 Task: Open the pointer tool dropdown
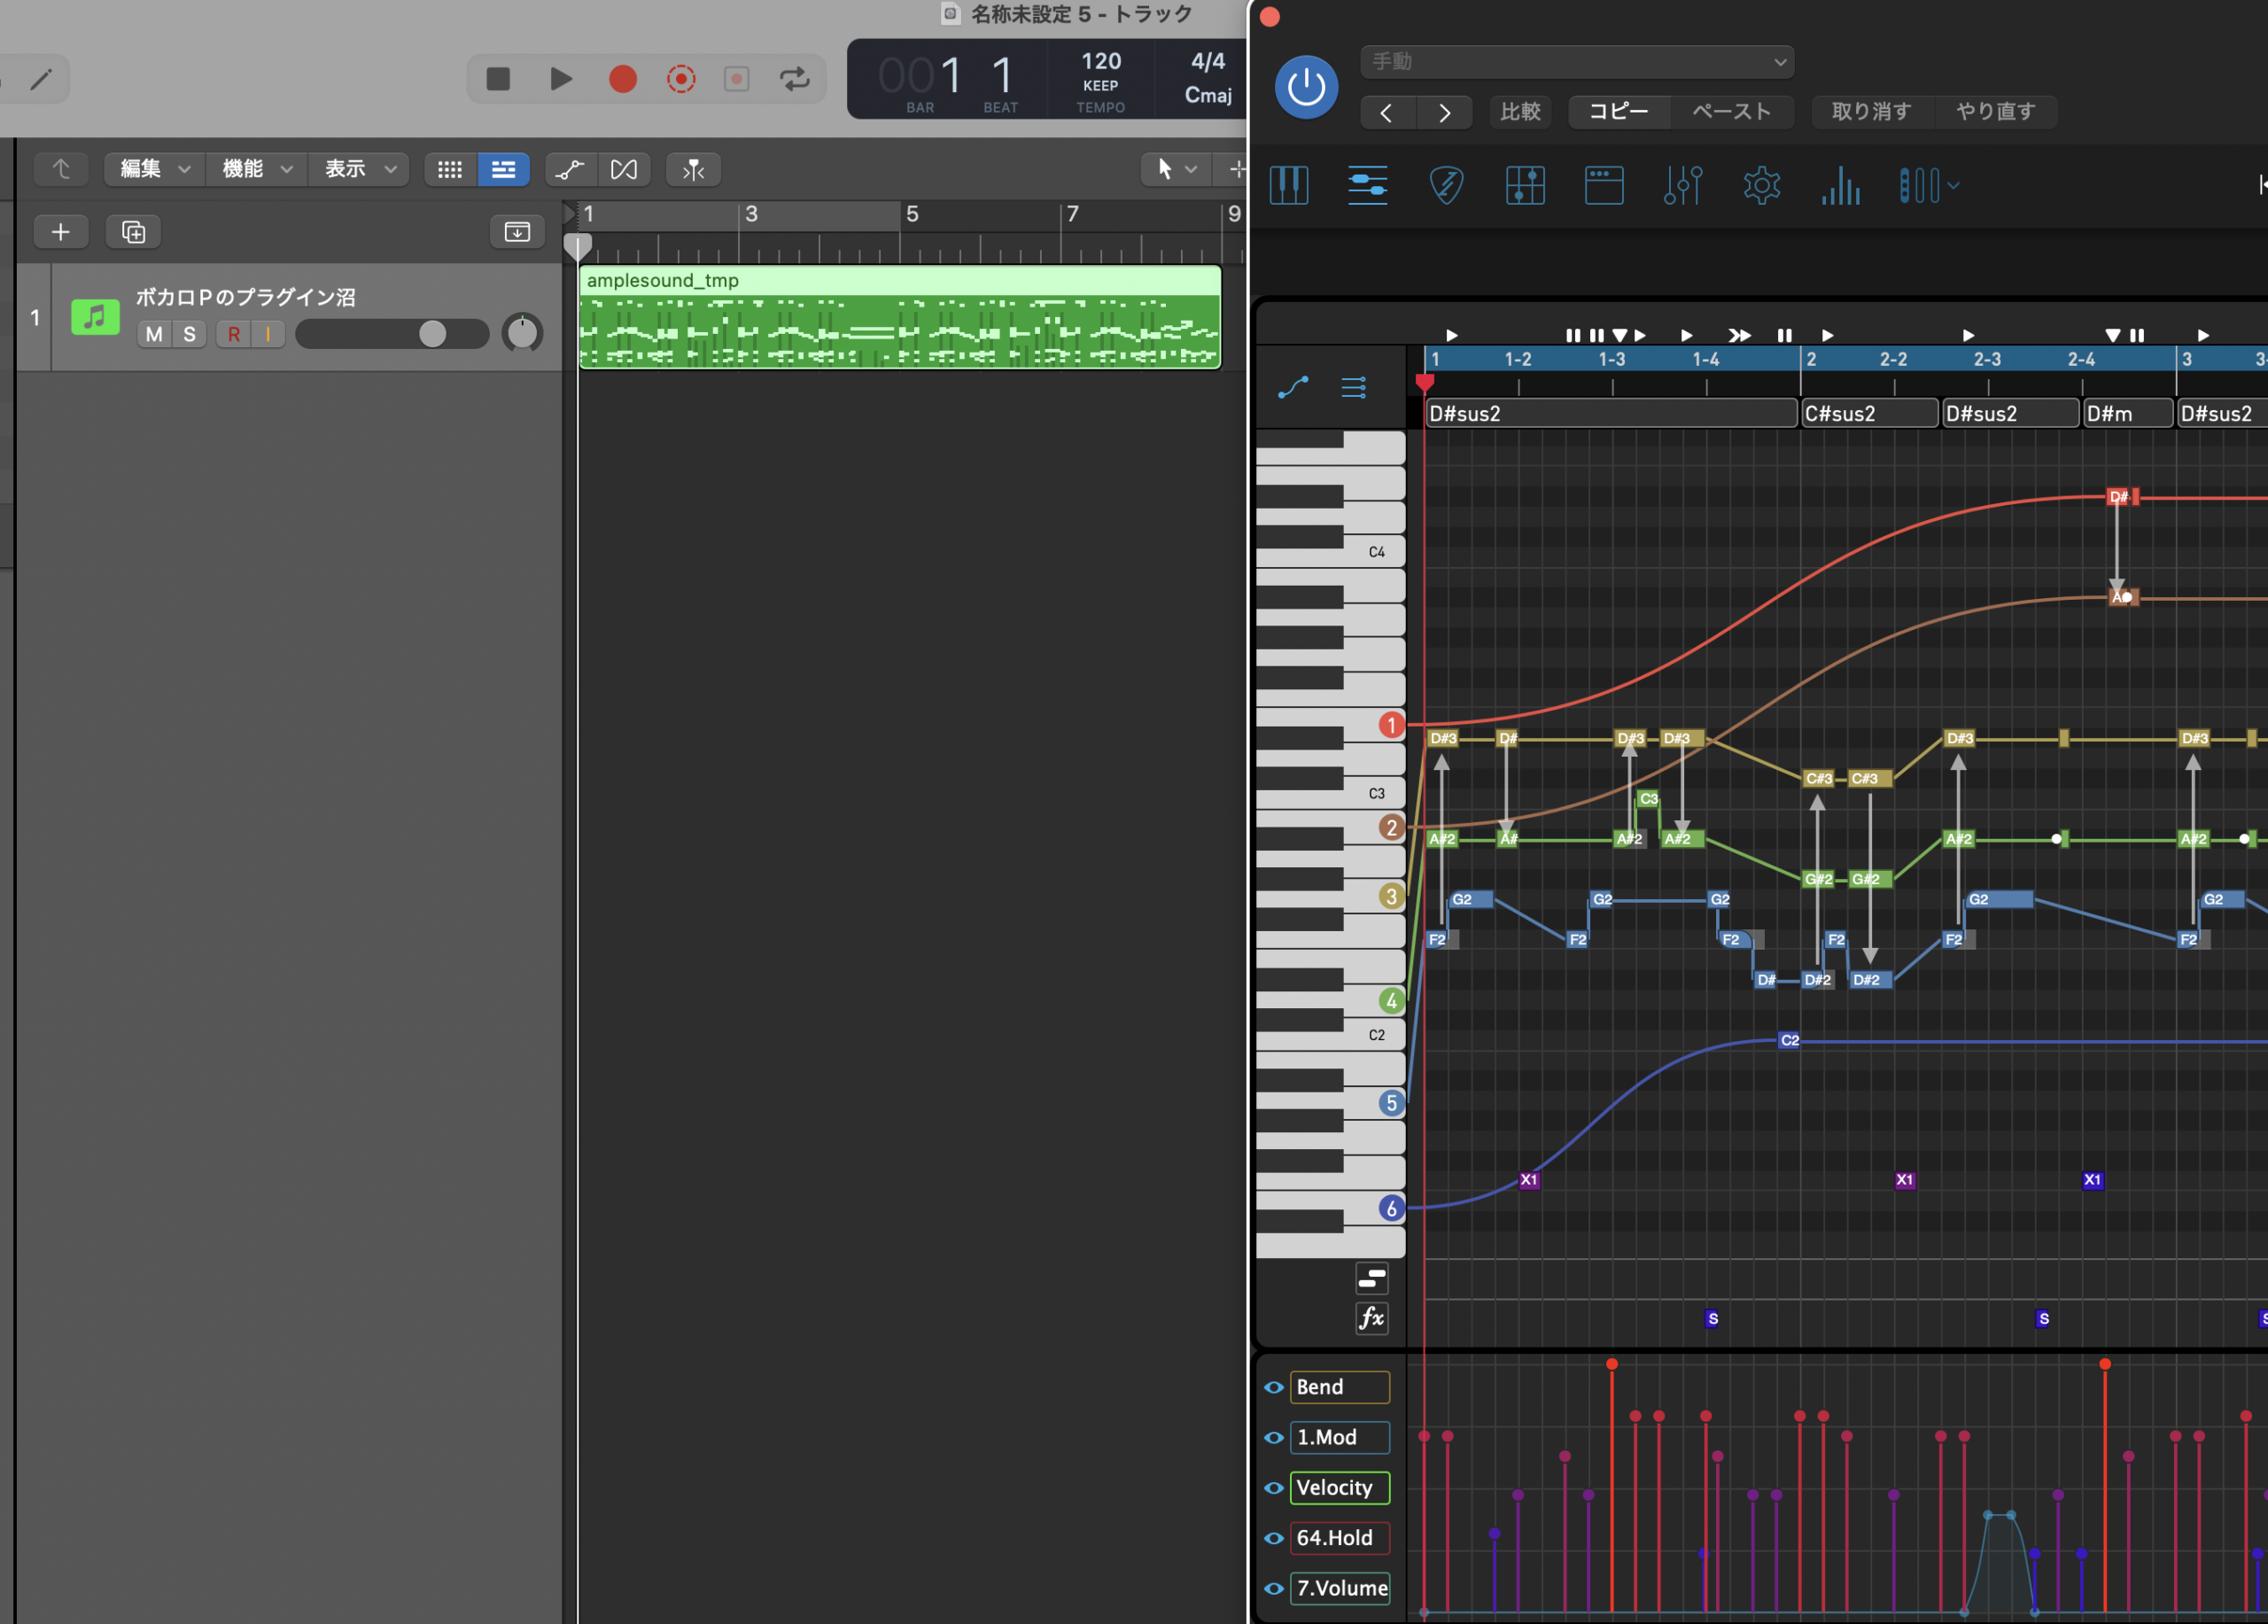[1176, 169]
